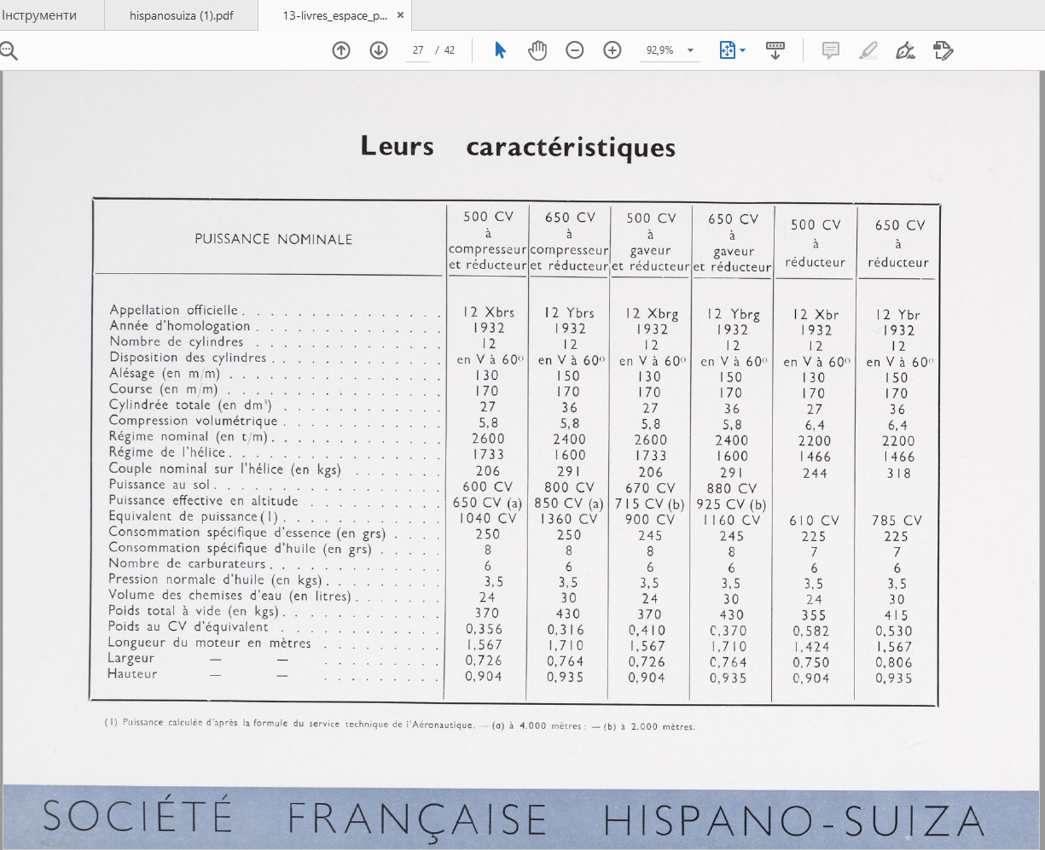Viewport: 1045px width, 850px height.
Task: Click the "925 CV (b)" altitude power value
Action: click(x=732, y=504)
